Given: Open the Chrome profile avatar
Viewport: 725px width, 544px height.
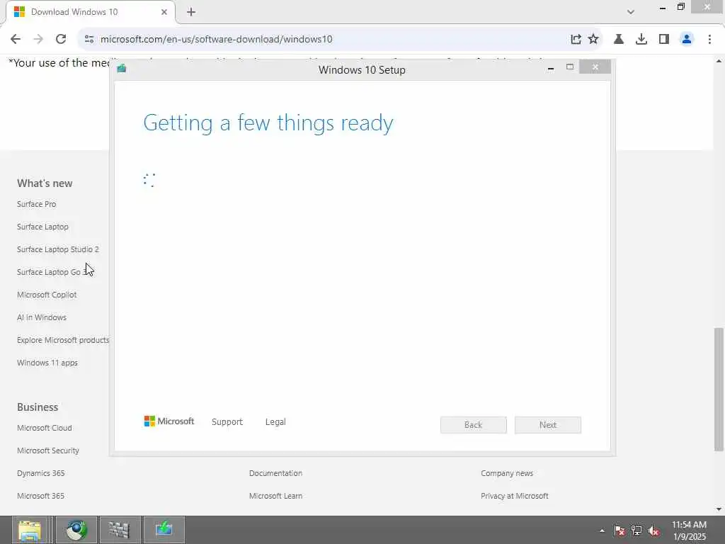Looking at the screenshot, I should pyautogui.click(x=687, y=40).
